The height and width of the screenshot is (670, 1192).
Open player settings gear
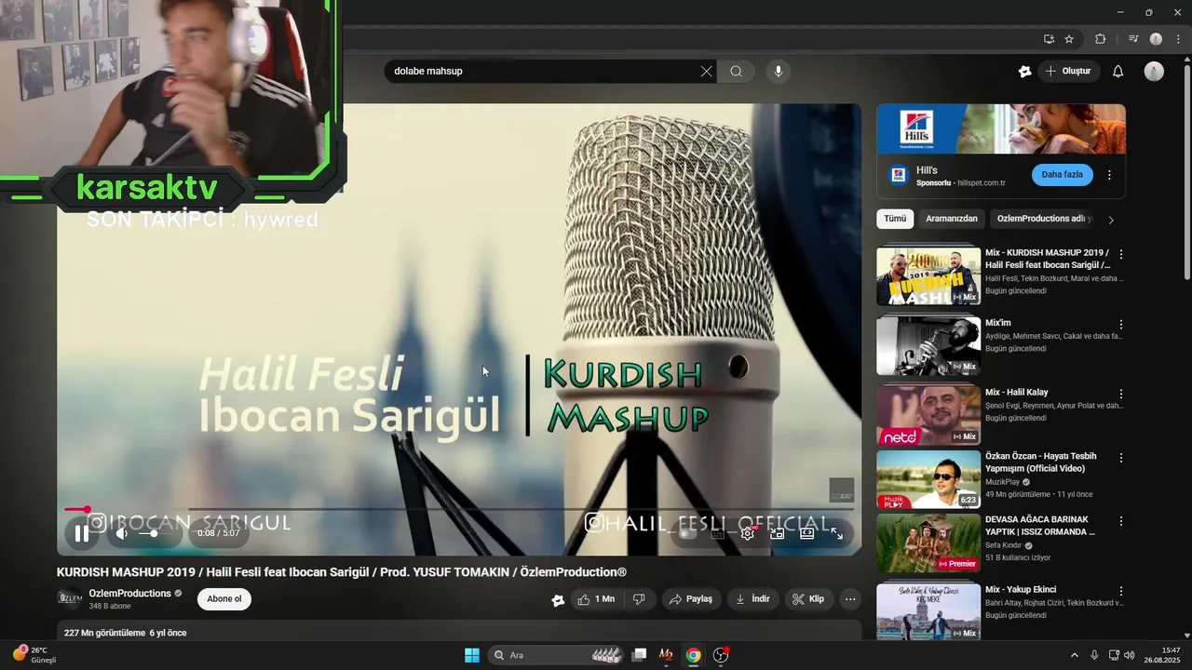[747, 534]
